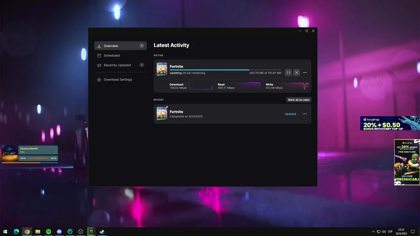Click the keydrop 20% + $0.50 banner

coord(390,123)
